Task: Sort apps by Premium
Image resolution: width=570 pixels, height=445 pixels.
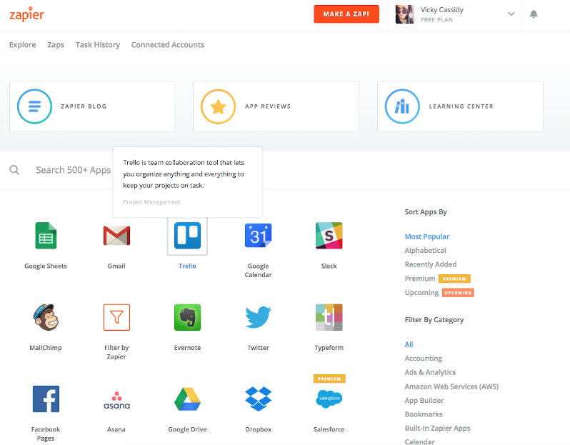Action: point(420,279)
